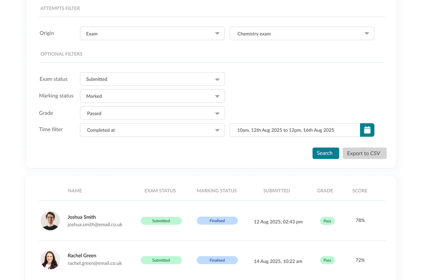Click Rachel Green's Finalised badge
This screenshot has height=280, width=421.
tap(217, 260)
